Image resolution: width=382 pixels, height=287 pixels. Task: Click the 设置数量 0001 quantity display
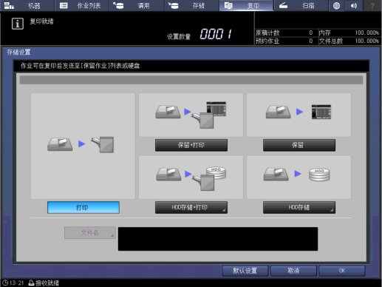pos(199,34)
